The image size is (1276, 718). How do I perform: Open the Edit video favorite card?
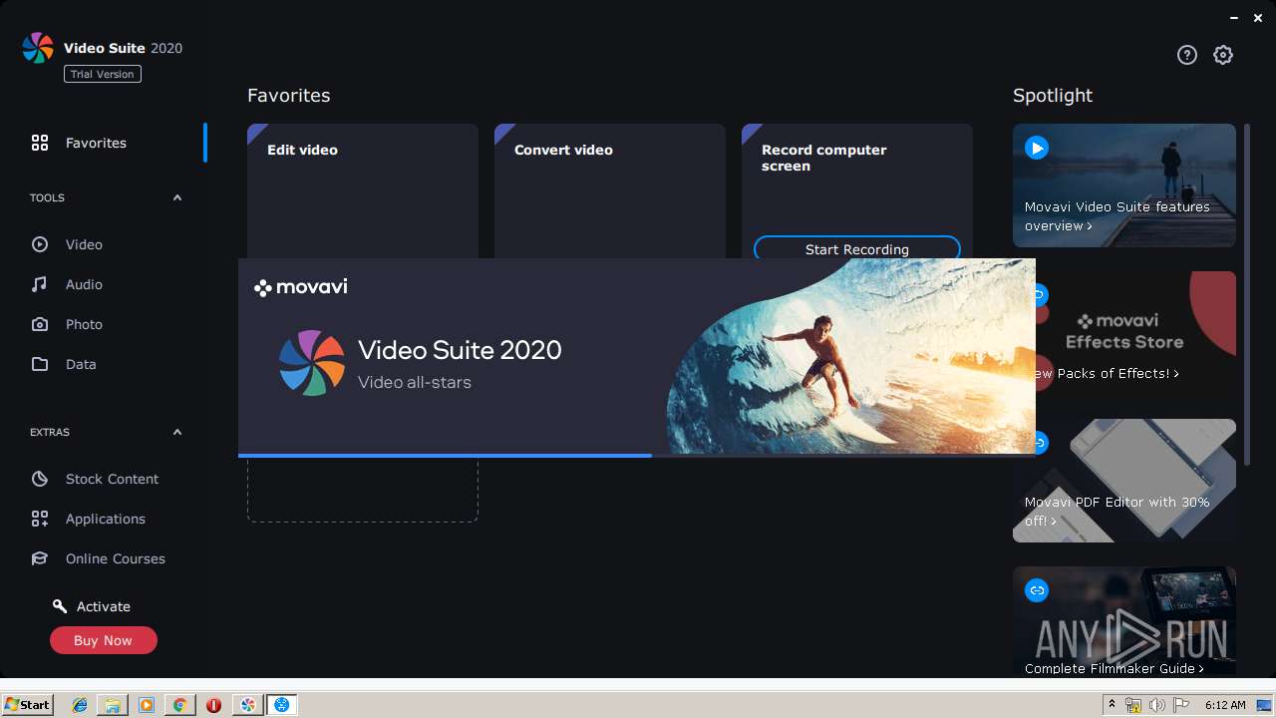363,190
